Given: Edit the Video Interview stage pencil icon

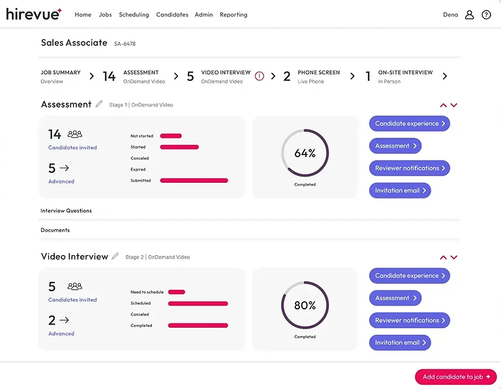Looking at the screenshot, I should tap(115, 256).
